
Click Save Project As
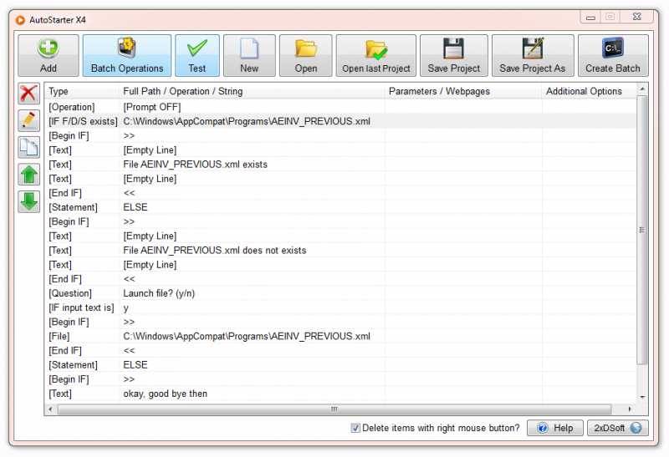(533, 55)
